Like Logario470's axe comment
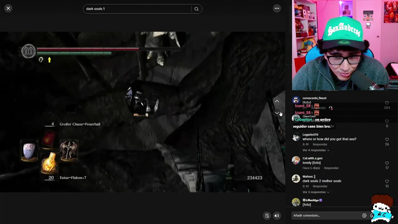398x224 pixels. click(387, 139)
